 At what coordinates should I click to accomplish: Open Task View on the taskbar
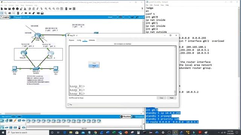58,132
